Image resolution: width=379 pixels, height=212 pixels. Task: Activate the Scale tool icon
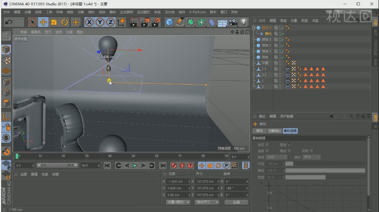[54, 22]
